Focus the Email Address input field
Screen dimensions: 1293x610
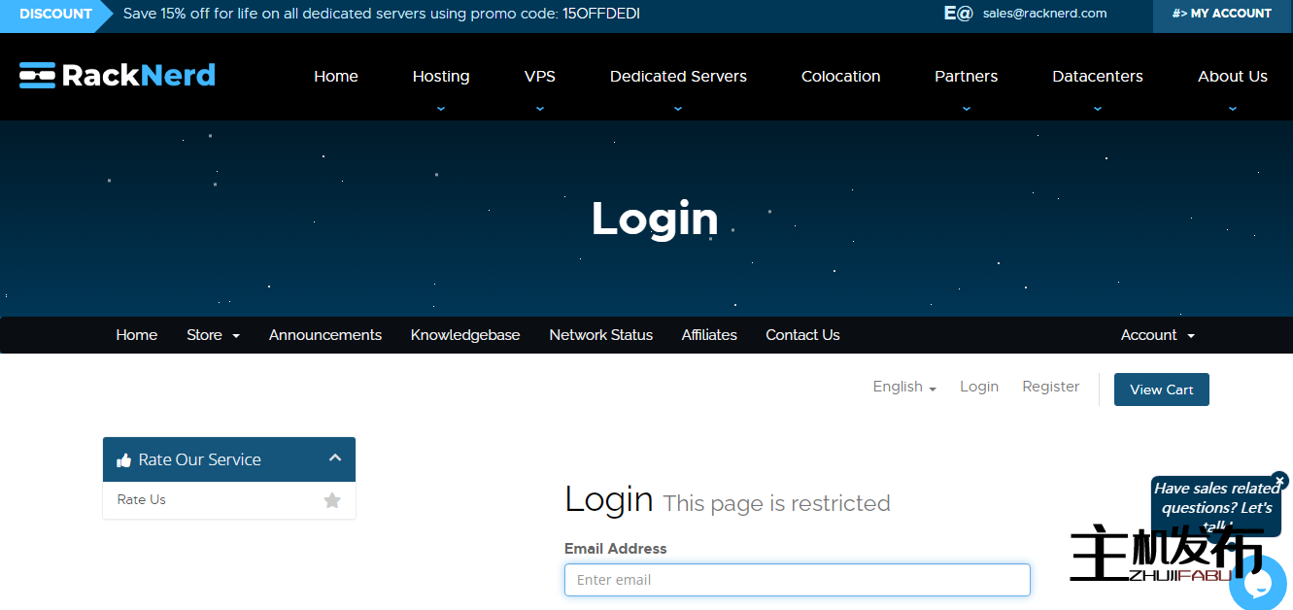(x=797, y=580)
